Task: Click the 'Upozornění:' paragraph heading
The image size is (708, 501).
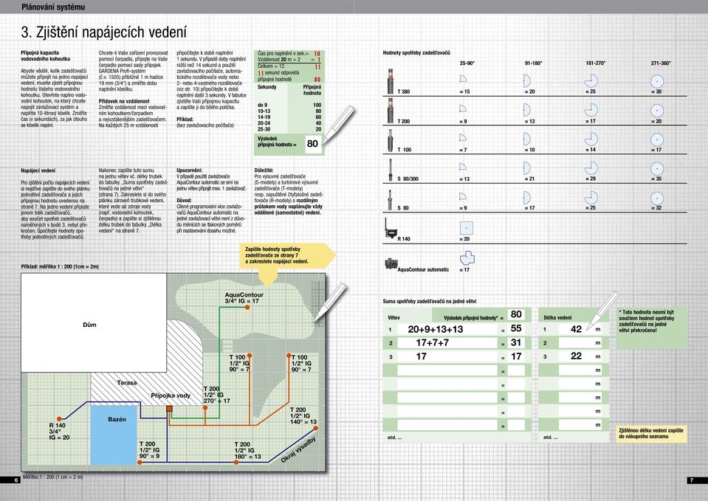Action: (x=189, y=170)
